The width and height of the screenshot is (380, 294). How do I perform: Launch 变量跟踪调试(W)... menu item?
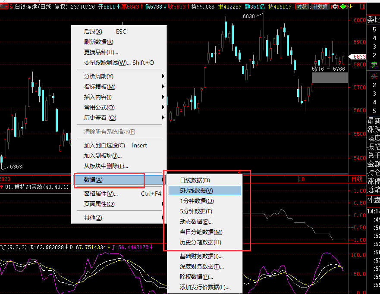(x=119, y=63)
